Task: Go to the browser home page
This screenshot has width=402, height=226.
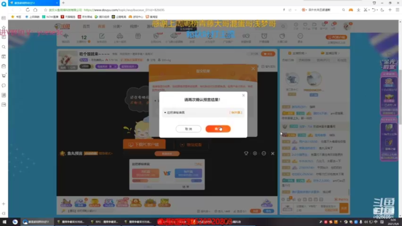Action: 35,10
